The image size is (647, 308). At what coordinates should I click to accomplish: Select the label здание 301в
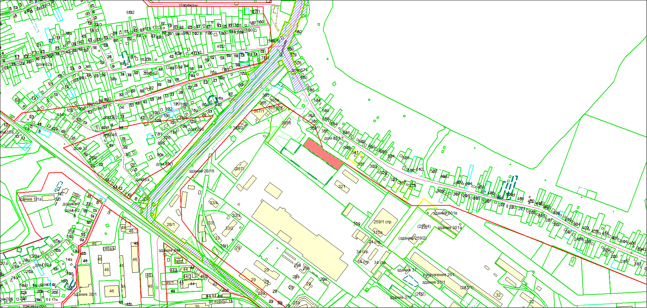click(445, 213)
